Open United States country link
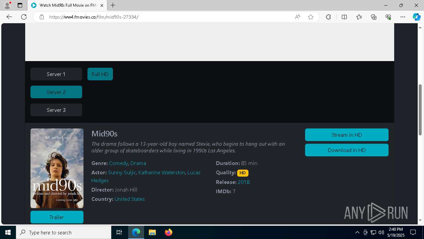 pos(130,199)
